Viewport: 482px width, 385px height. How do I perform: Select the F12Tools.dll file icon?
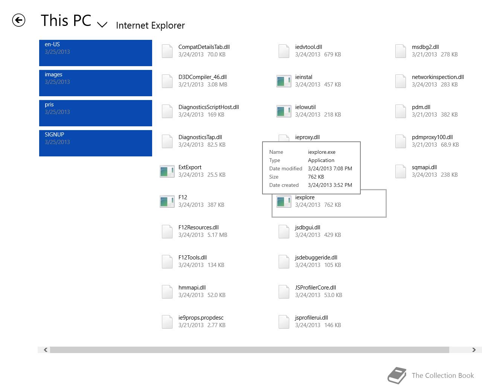point(167,262)
